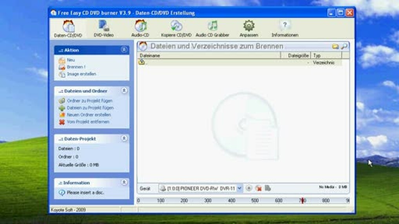Click the folder icon in file panel header
This screenshot has height=224, width=399.
(335, 47)
